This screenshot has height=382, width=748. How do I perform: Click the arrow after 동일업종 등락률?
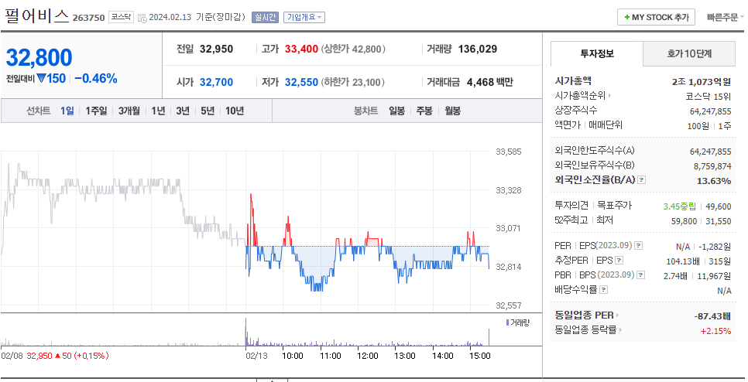click(x=620, y=329)
